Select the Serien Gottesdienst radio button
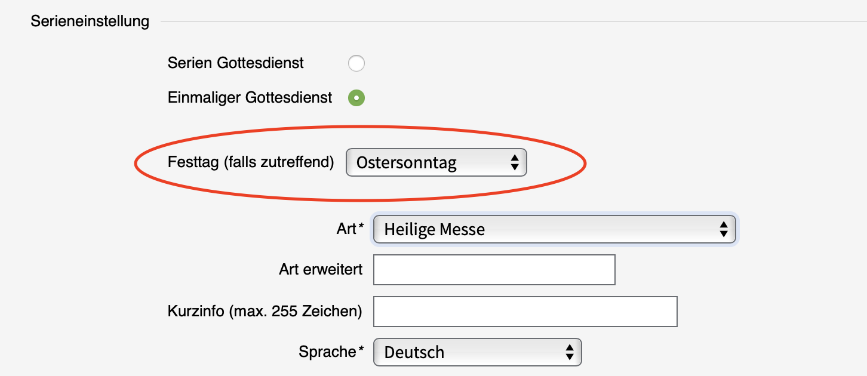Image resolution: width=867 pixels, height=376 pixels. coord(356,63)
